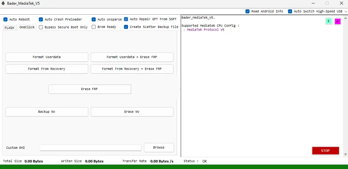Viewport: 348px width, 169px height.
Task: Click the magenta X clear-log icon
Action: click(337, 21)
